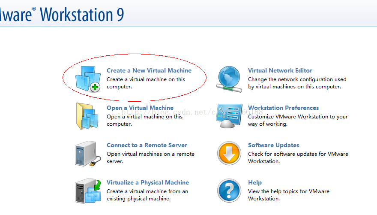Select the Virtualize a Physical Machine link
Viewport: 377px width, 215px height.
148,182
